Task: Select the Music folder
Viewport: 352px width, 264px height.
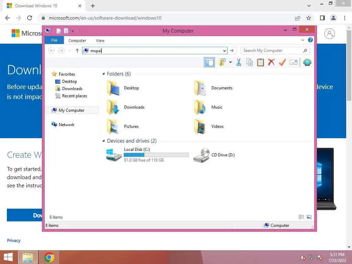Action: (x=208, y=107)
